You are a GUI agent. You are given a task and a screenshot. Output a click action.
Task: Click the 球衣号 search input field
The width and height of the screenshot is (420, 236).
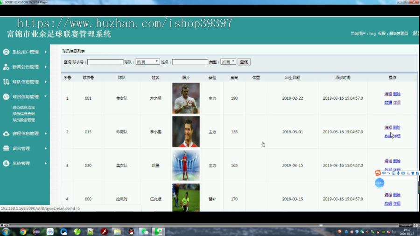(105, 62)
